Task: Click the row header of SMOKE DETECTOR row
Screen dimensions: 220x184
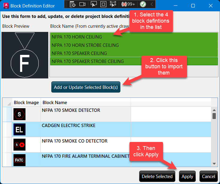Action: 7,114
